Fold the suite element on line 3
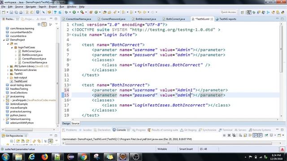This screenshot has width=287, height=161. pyautogui.click(x=70, y=35)
